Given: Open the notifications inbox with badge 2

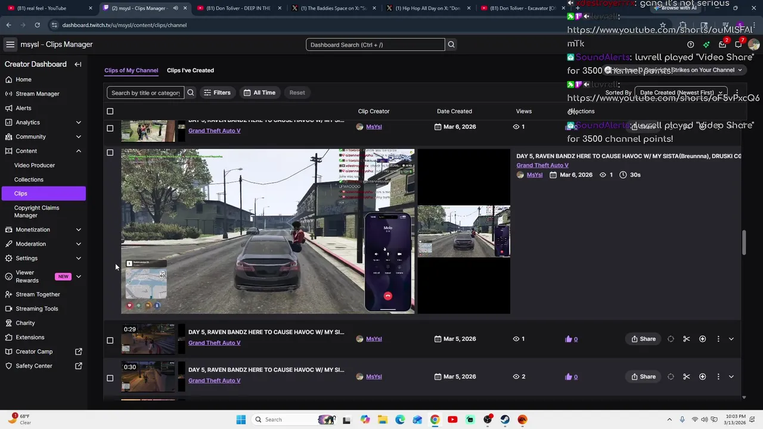Looking at the screenshot, I should (722, 44).
